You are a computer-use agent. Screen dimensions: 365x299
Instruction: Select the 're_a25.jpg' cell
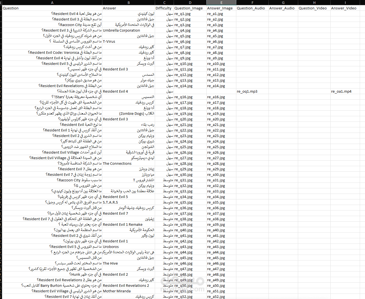tap(221, 147)
